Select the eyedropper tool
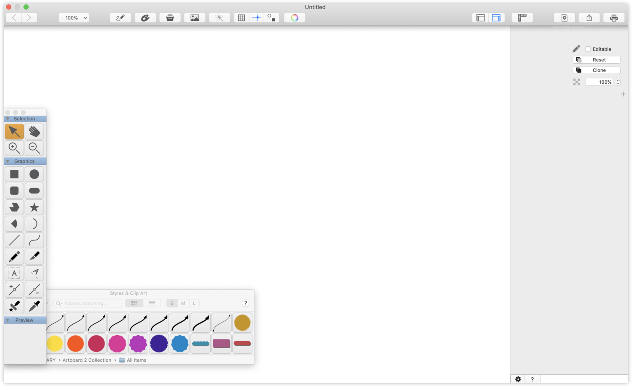 click(x=34, y=306)
